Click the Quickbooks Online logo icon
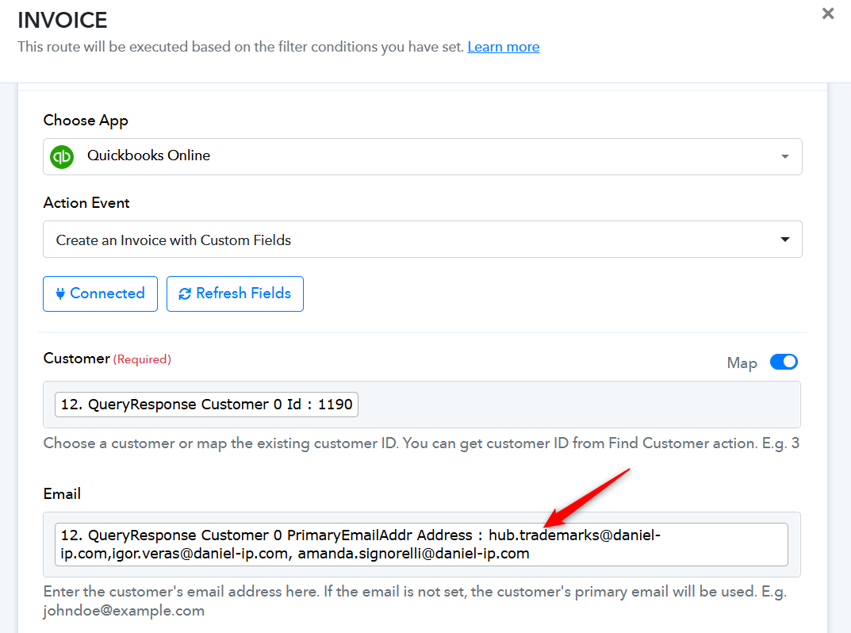Screen dimensions: 851x633 tap(62, 156)
